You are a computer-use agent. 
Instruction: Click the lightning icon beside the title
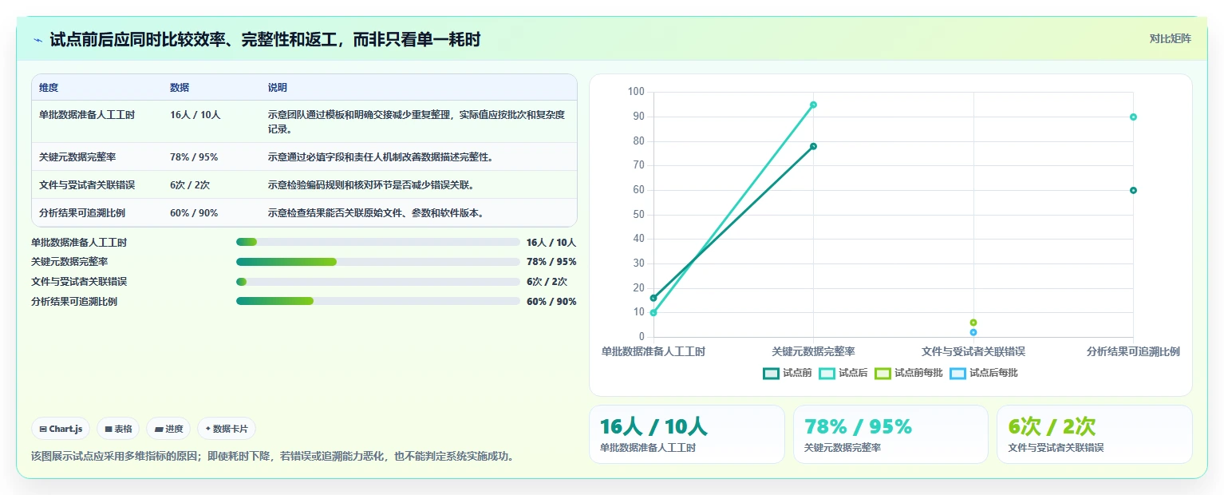click(x=38, y=39)
